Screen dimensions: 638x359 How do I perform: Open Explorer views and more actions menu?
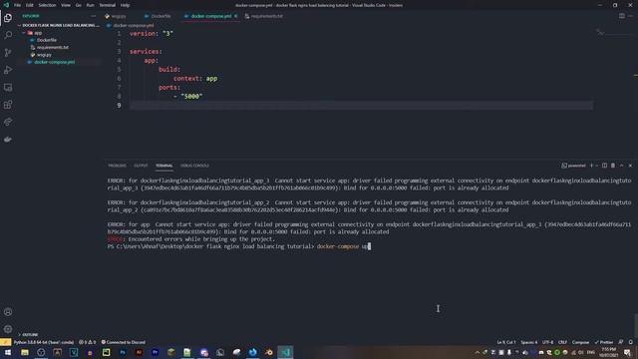(x=93, y=16)
